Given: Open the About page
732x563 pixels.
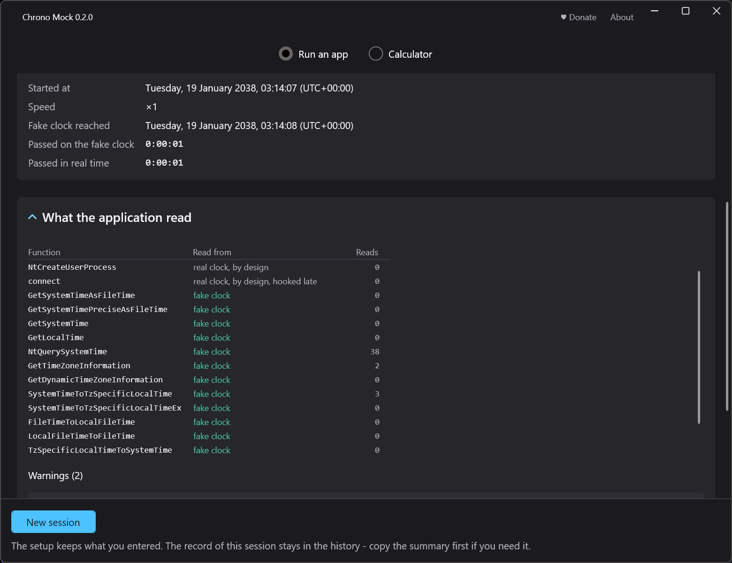Looking at the screenshot, I should (622, 17).
